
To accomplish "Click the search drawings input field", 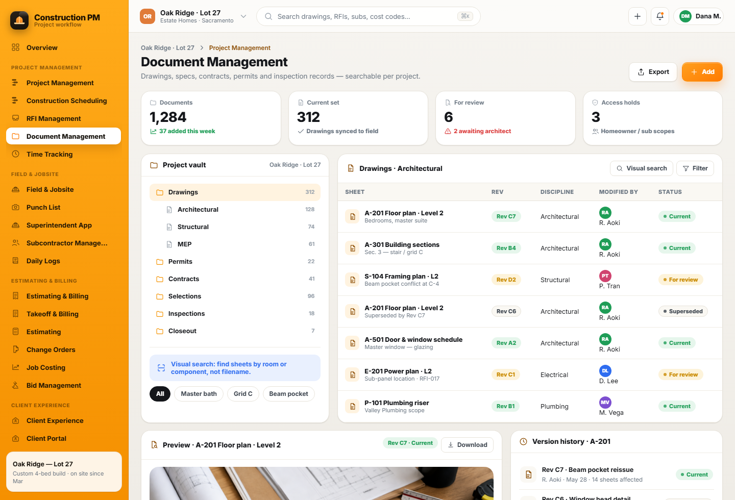I will coord(368,16).
